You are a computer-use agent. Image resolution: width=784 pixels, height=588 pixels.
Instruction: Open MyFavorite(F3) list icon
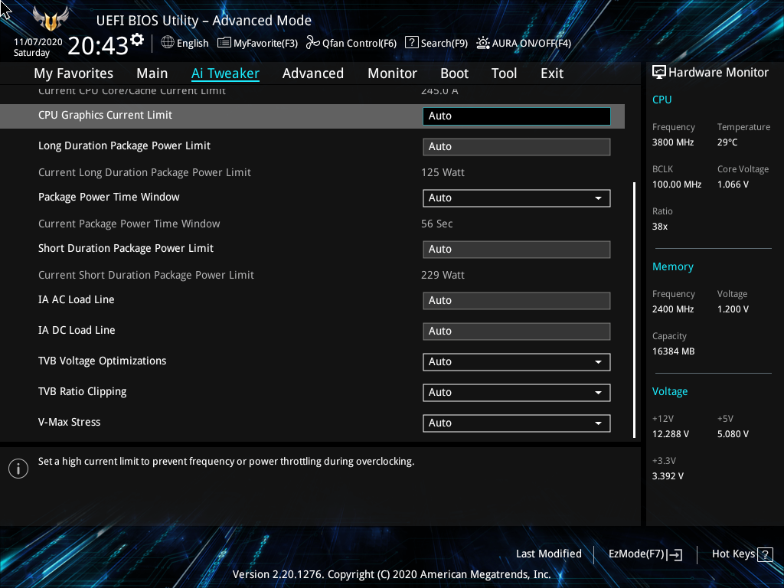click(x=224, y=43)
